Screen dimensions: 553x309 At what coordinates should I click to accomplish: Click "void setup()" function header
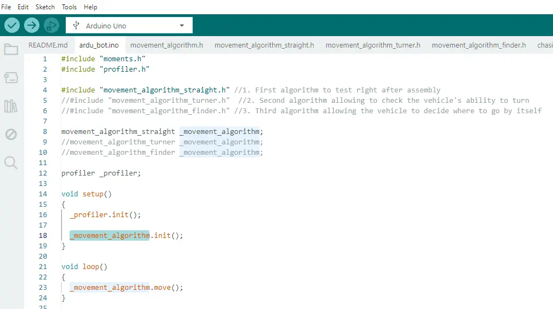(x=87, y=194)
